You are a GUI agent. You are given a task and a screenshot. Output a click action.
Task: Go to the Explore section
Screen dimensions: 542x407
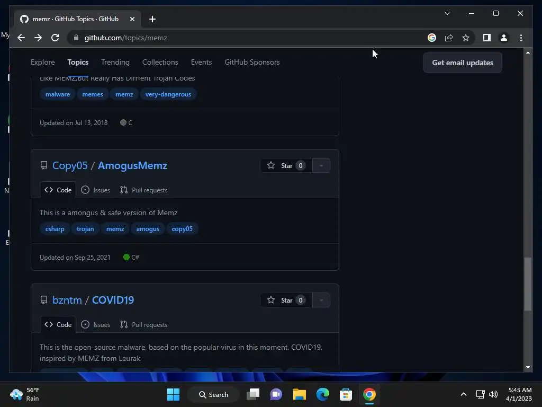(x=42, y=63)
